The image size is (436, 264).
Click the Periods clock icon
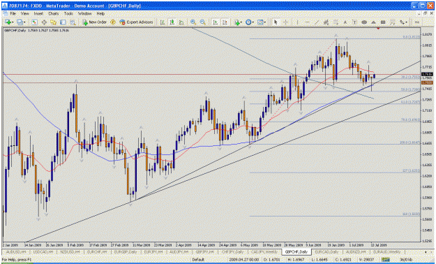point(248,22)
